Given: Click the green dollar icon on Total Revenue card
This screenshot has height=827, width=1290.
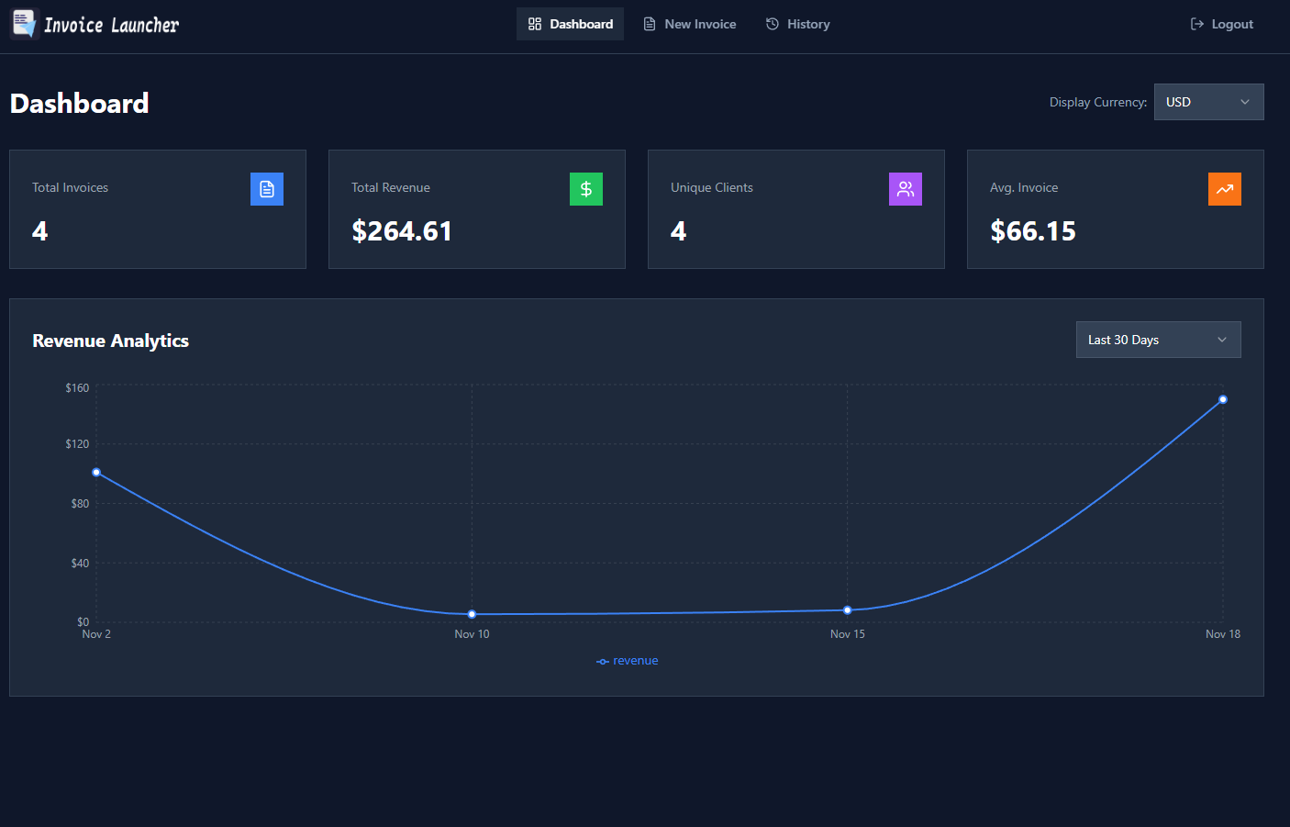Looking at the screenshot, I should click(586, 188).
